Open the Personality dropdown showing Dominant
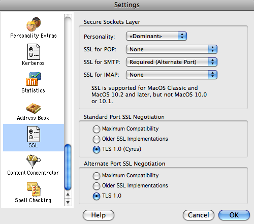Viewport: 254px width, 224px height. point(156,36)
